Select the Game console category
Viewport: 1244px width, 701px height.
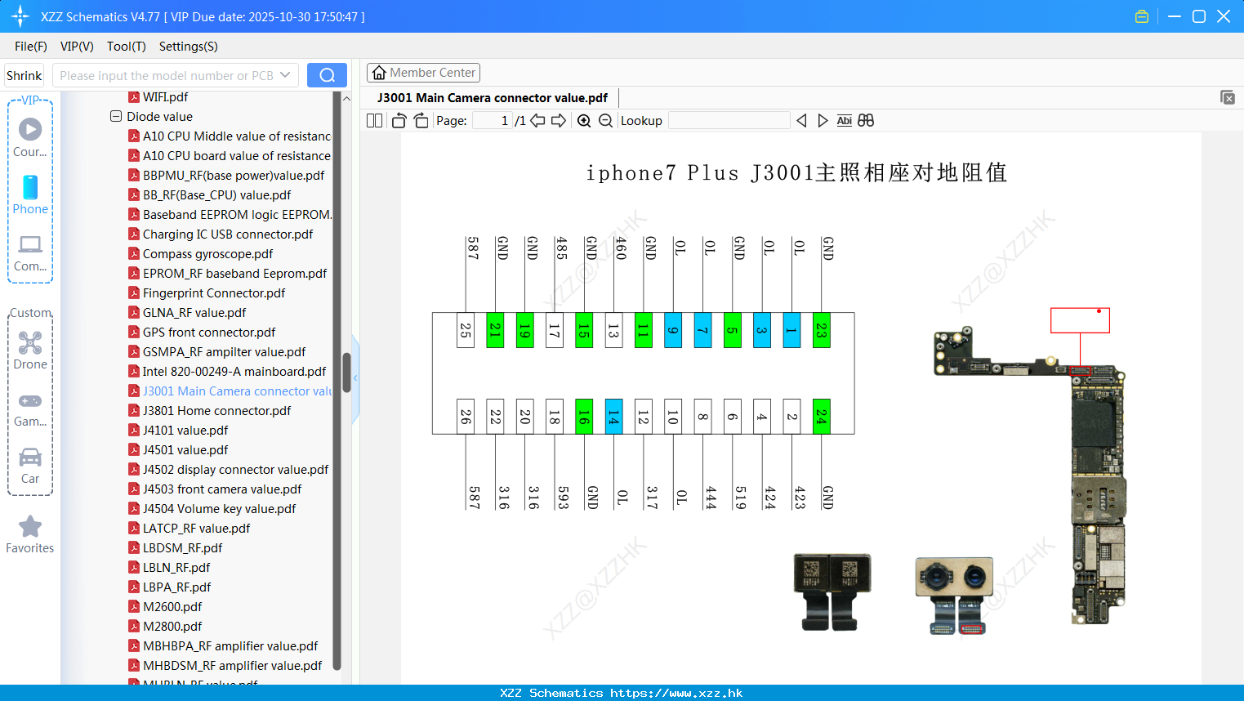point(30,409)
